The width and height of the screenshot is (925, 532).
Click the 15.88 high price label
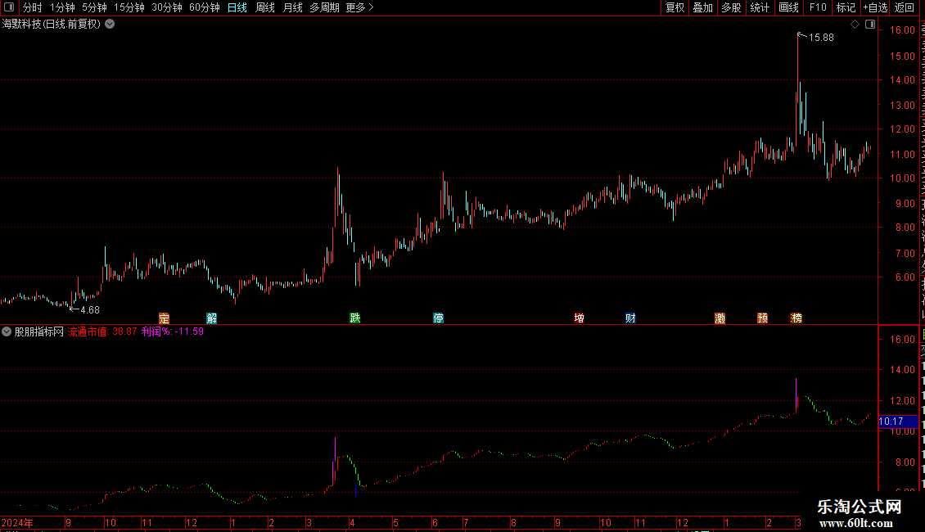click(821, 38)
